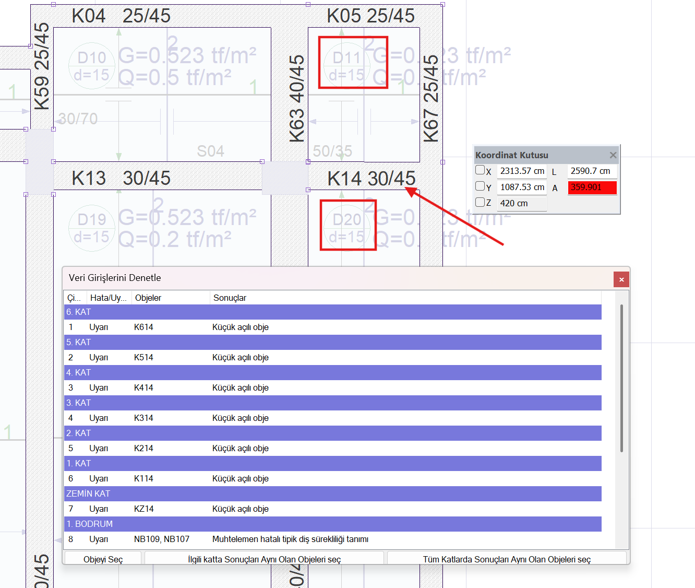Image resolution: width=695 pixels, height=588 pixels.
Task: Select the 1. BODRUM group row
Action: point(333,524)
